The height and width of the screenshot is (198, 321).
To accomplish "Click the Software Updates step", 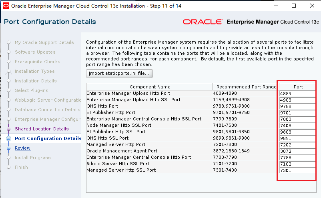I will tap(35, 52).
